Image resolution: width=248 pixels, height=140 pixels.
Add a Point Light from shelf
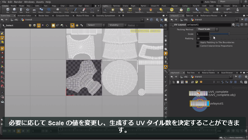[x=113, y=10]
